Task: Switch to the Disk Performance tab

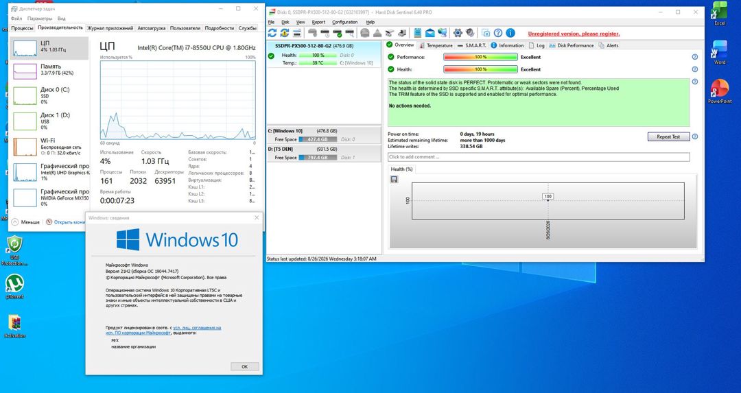Action: tap(571, 45)
